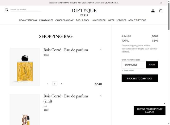Image resolution: width=170 pixels, height=125 pixels.
Task: Click the Remove promotion code button
Action: tap(152, 65)
